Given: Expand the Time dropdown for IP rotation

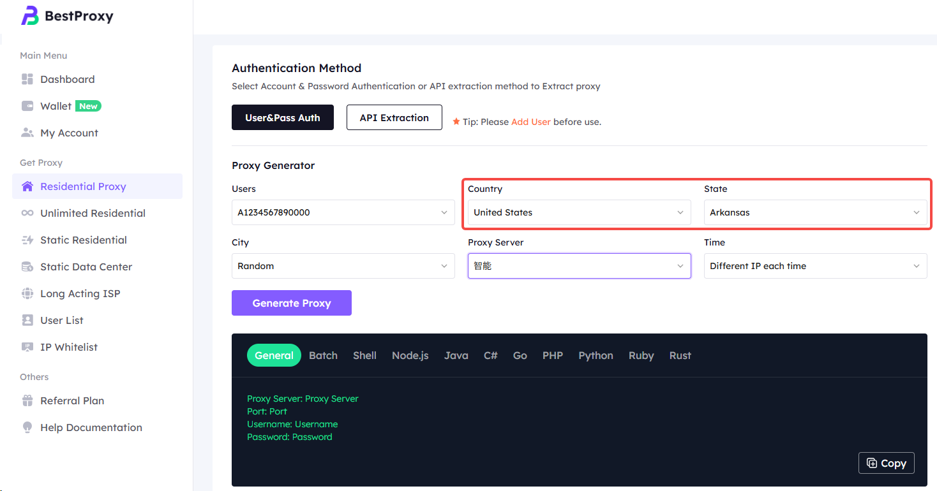Looking at the screenshot, I should click(x=815, y=266).
